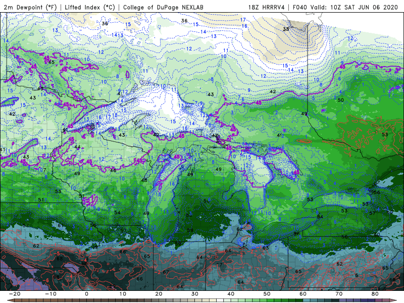Click the '46' dewpoint value on map
The image size is (404, 303).
(113, 170)
